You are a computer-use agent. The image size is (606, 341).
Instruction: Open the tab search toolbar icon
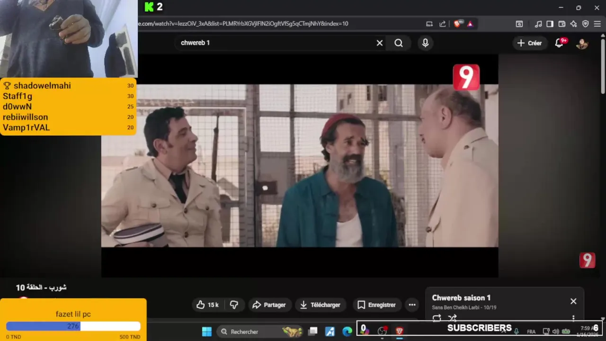(519, 24)
